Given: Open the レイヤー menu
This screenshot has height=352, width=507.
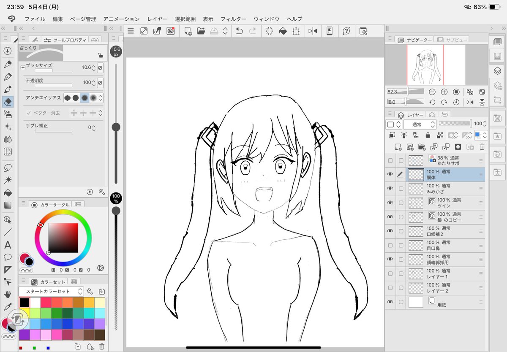Looking at the screenshot, I should (157, 19).
